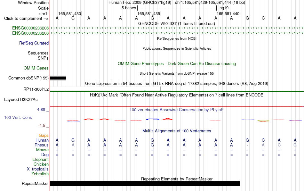Click the 'Click to complement' label
This screenshot has width=304, height=191.
tap(26, 19)
